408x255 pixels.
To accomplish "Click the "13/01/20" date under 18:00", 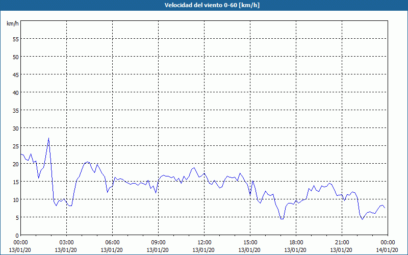I will click(x=295, y=250).
